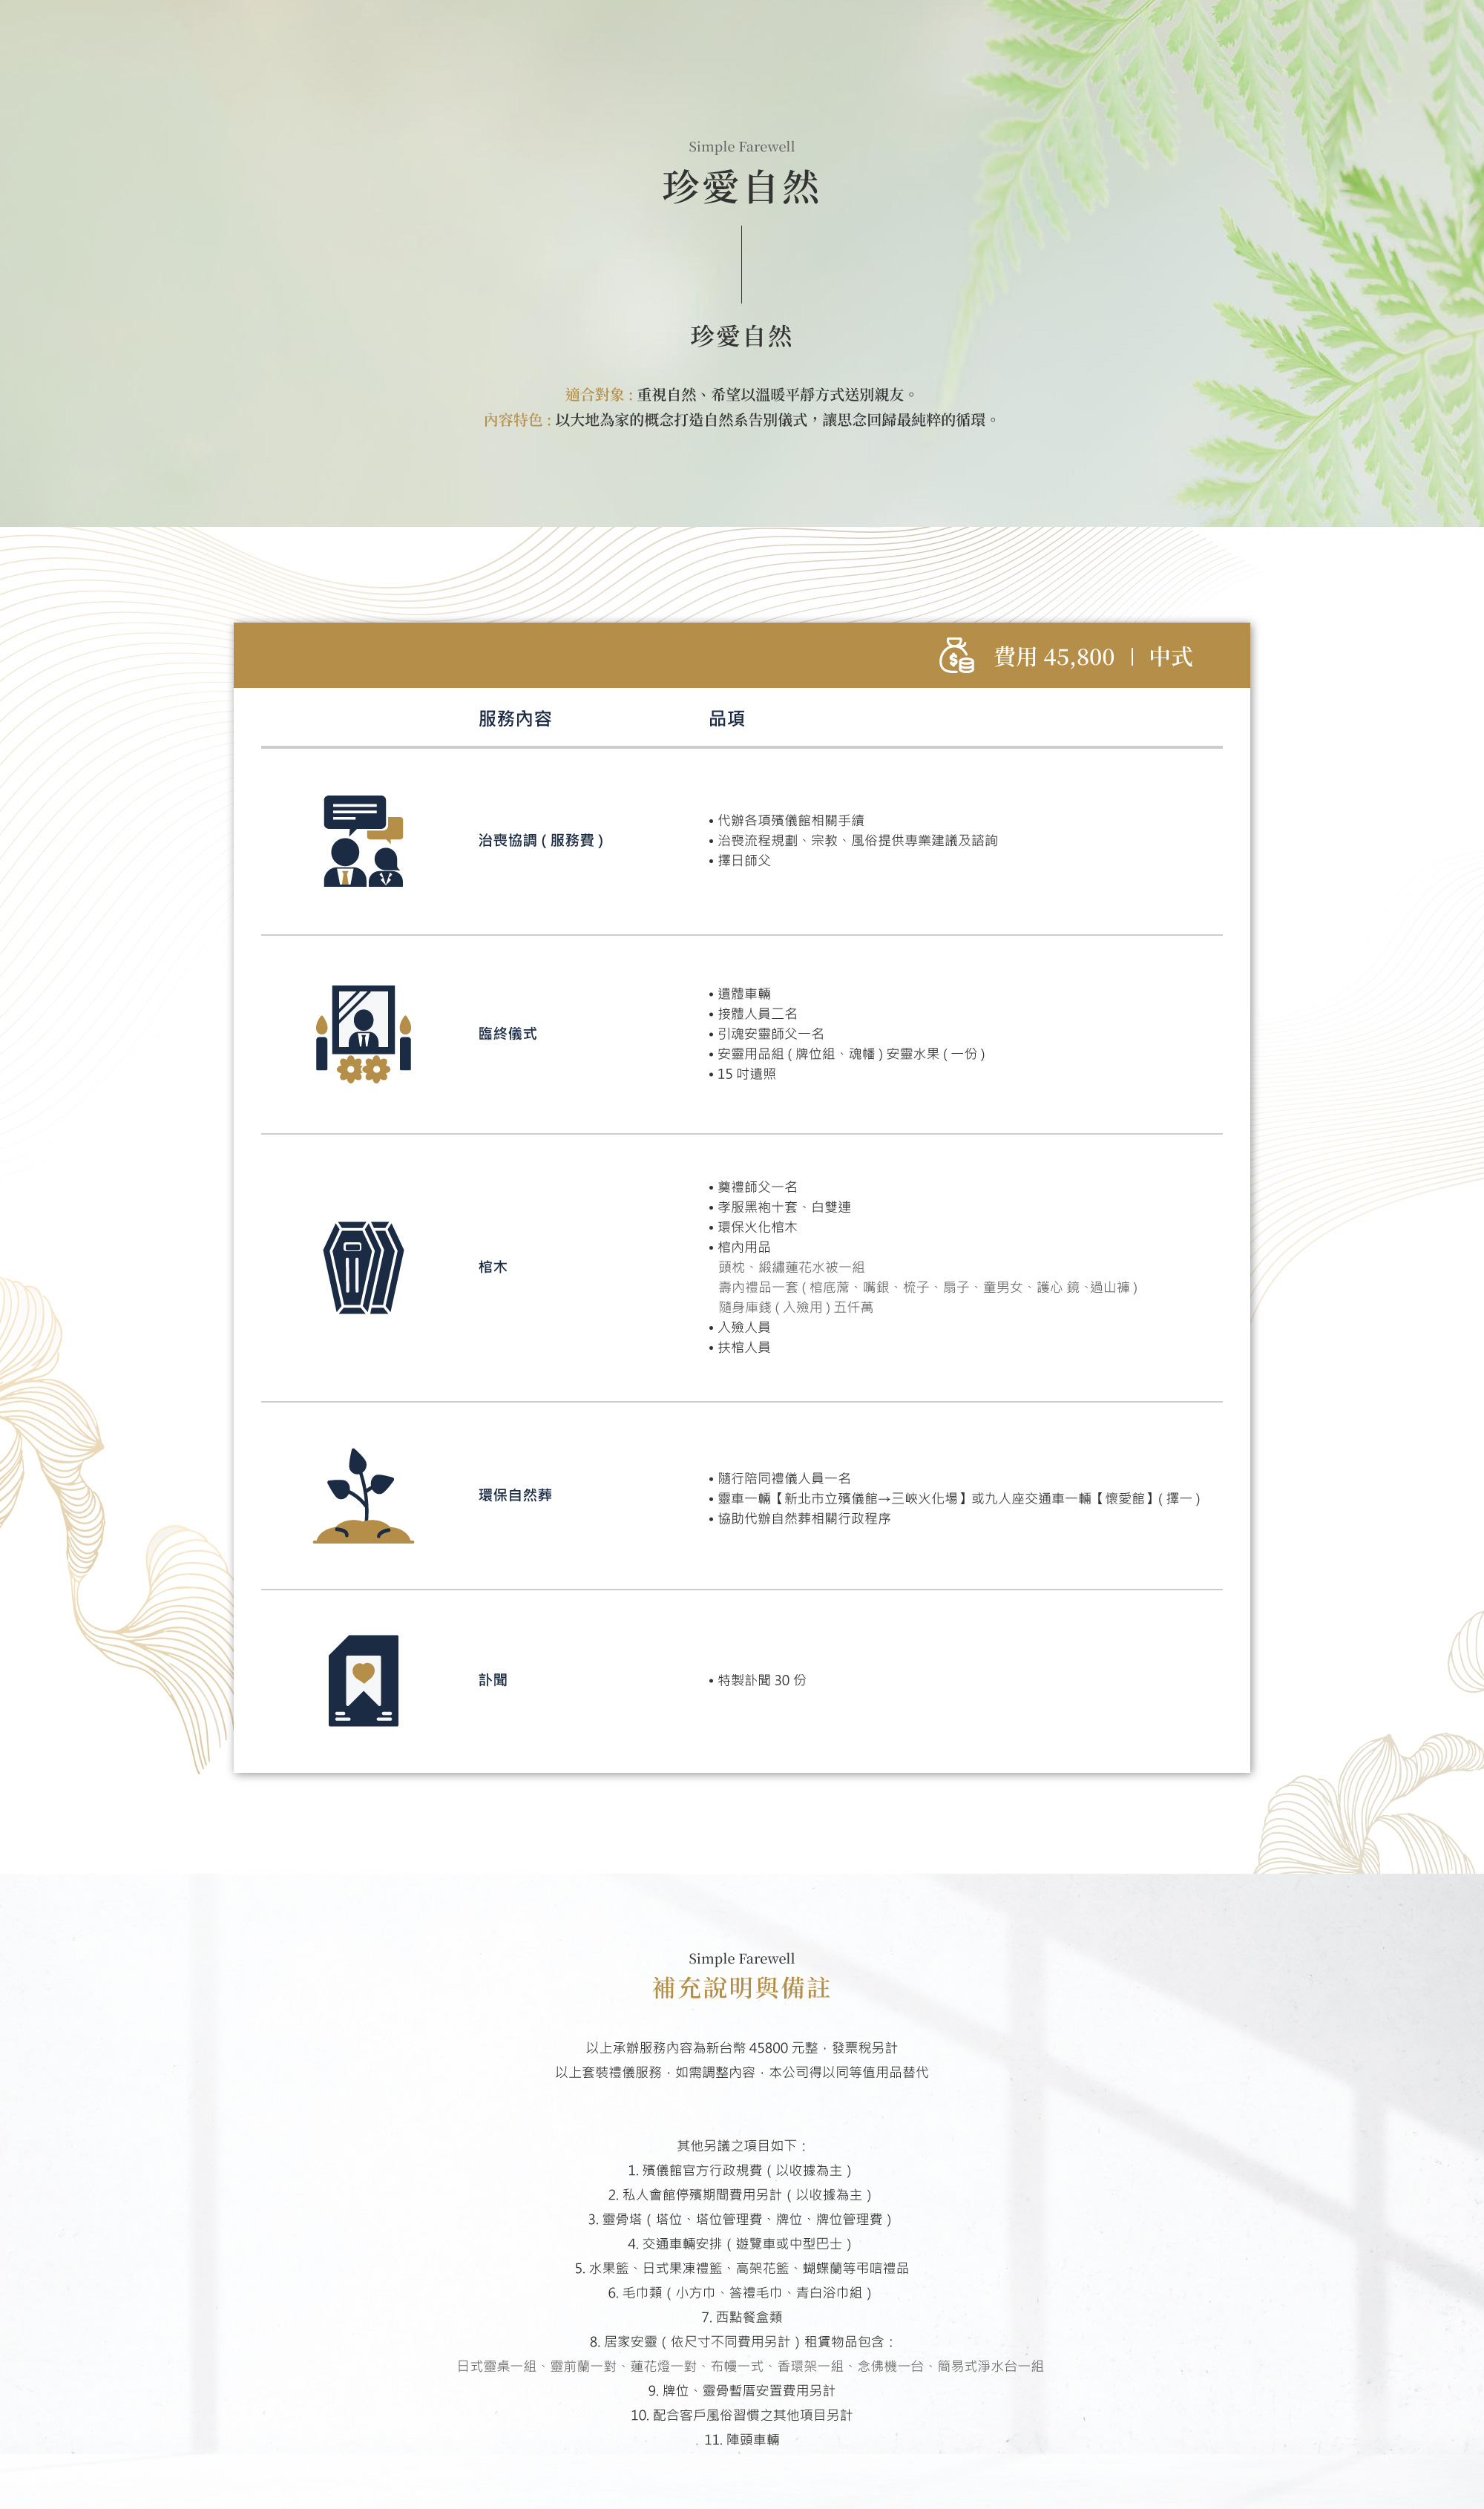This screenshot has height=2509, width=1484.
Task: Select the 環保自然葬 row label
Action: (x=514, y=1496)
